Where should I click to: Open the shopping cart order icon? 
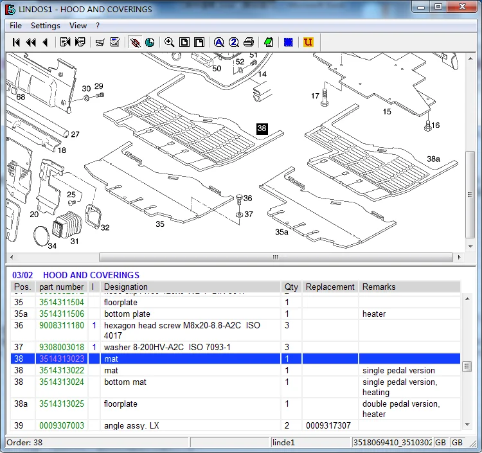click(x=100, y=42)
